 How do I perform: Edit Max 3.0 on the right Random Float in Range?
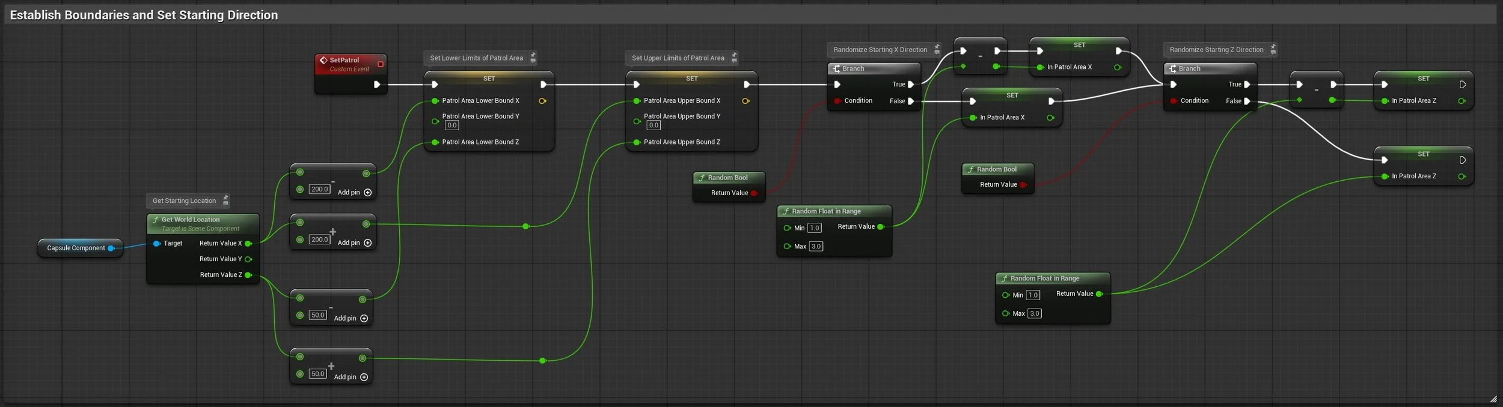pos(1034,314)
